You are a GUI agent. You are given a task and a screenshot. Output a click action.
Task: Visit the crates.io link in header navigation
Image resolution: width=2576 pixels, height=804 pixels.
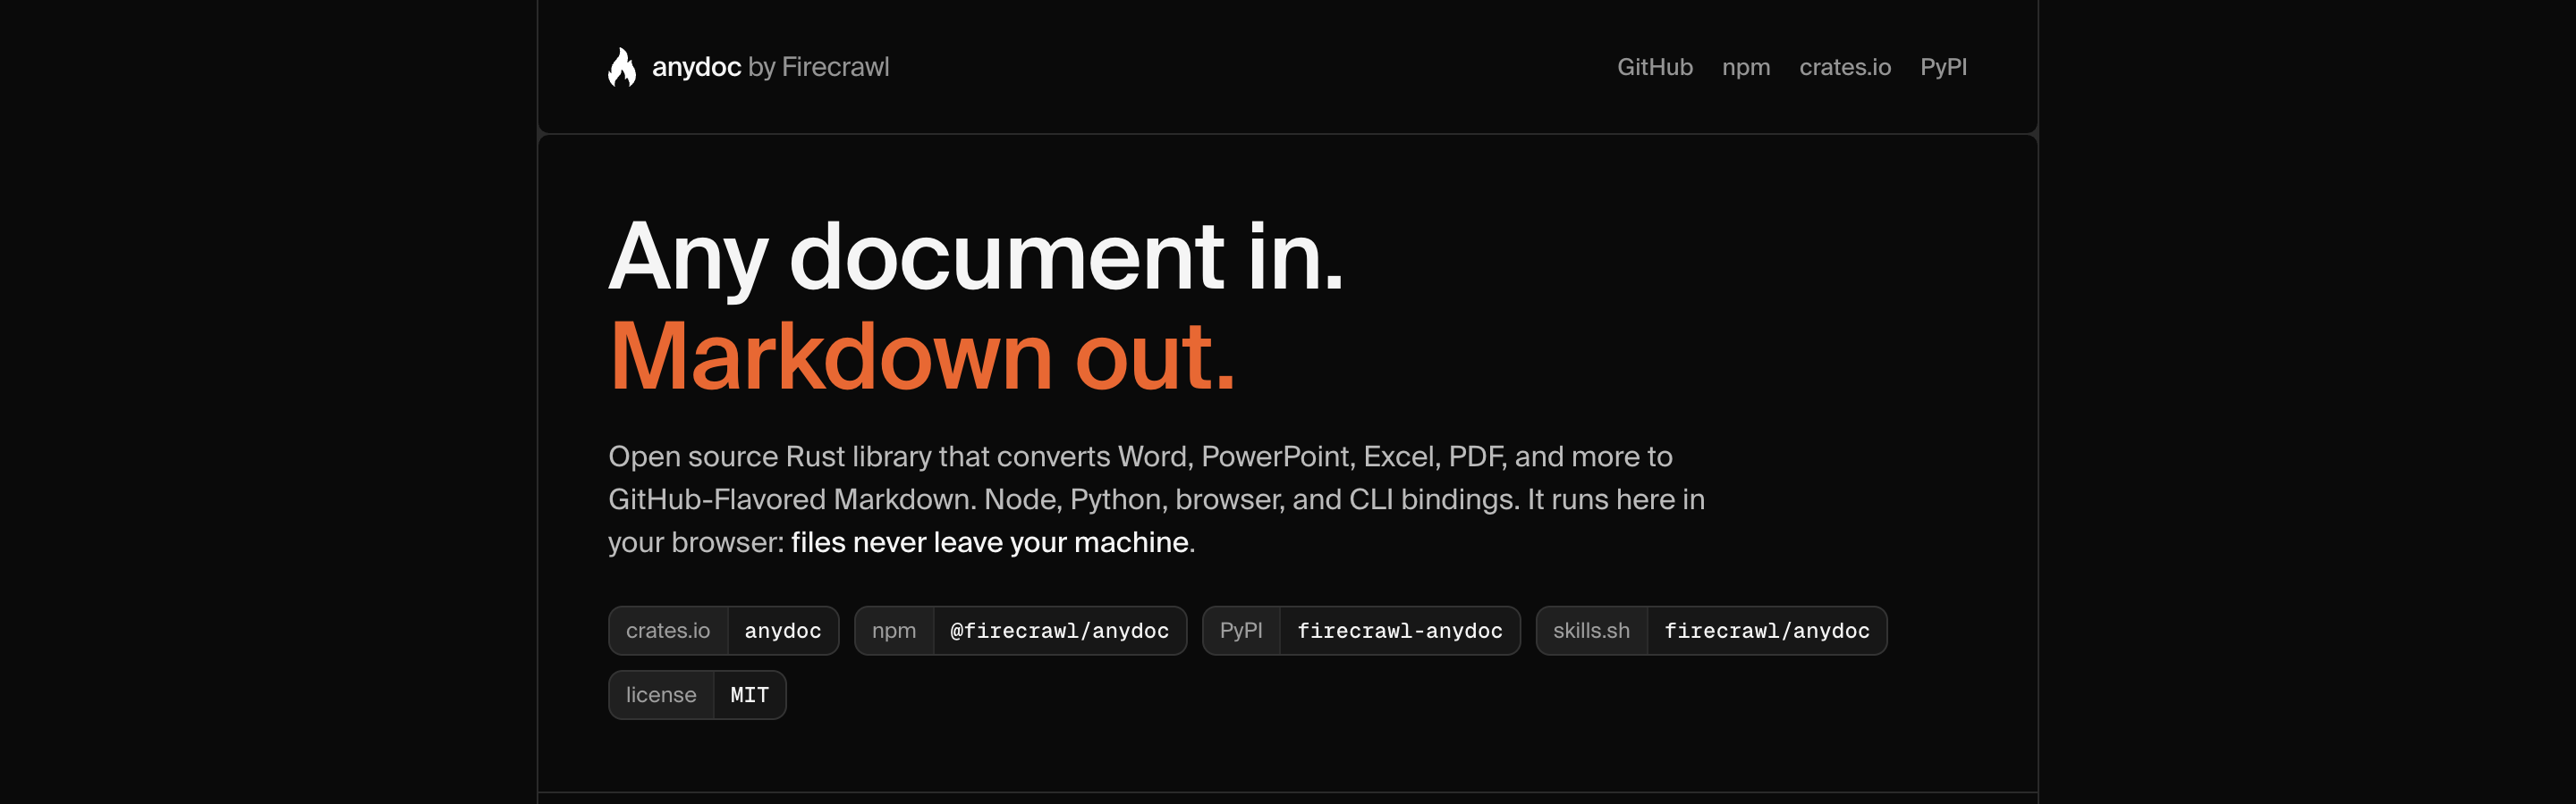1844,67
